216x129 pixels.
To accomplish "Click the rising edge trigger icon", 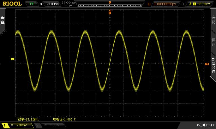I will (190, 4).
